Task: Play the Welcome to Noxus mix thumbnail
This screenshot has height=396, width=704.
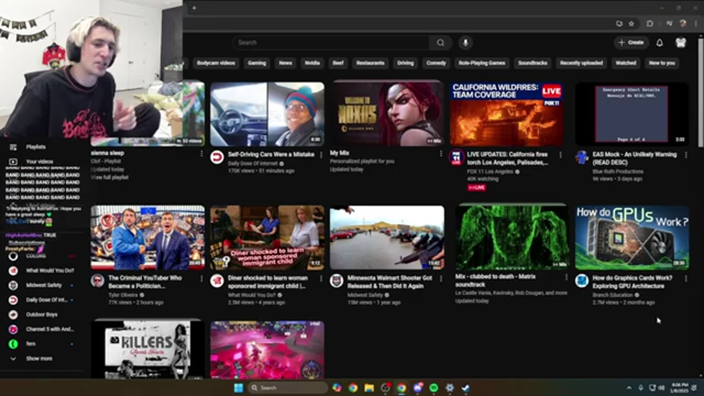Action: [x=387, y=114]
